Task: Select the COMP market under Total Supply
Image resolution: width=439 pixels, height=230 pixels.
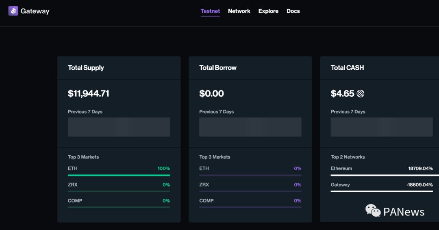Action: (119, 203)
